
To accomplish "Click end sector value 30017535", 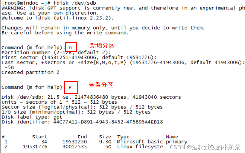I will click(x=75, y=147).
